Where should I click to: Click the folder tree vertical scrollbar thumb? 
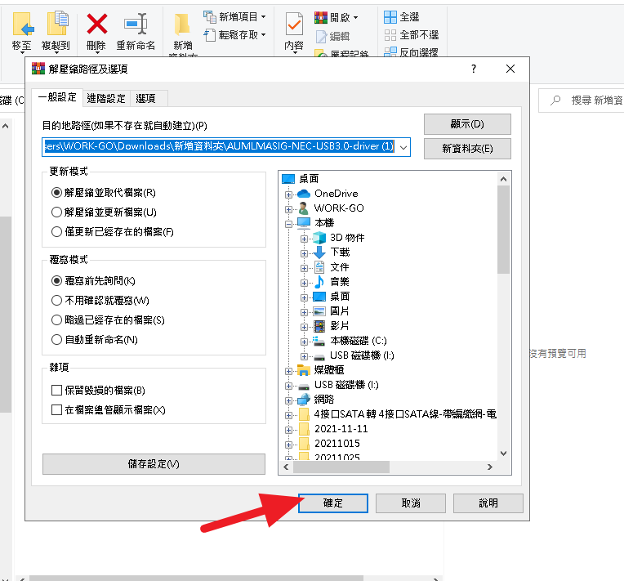click(x=503, y=230)
